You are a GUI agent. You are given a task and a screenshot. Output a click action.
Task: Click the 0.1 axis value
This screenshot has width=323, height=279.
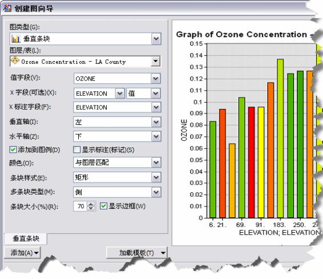tap(199, 102)
